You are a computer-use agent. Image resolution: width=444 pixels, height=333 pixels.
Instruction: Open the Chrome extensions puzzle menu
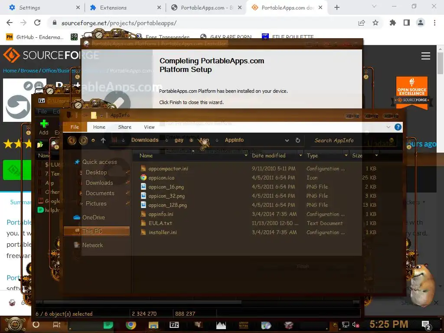393,23
